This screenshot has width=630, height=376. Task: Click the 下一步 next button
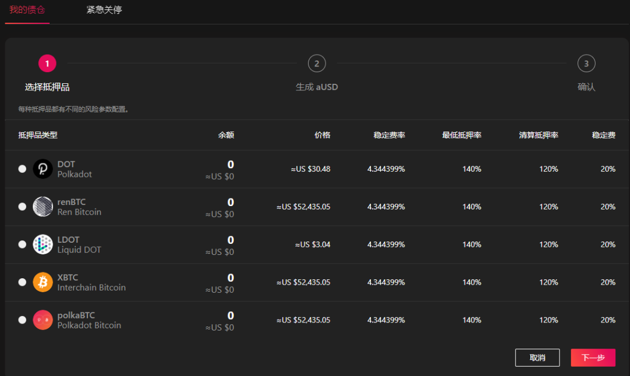click(593, 357)
